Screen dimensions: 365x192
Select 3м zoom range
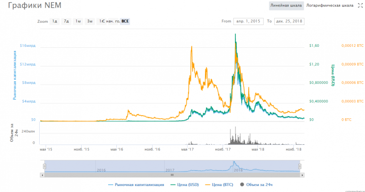pyautogui.click(x=89, y=21)
